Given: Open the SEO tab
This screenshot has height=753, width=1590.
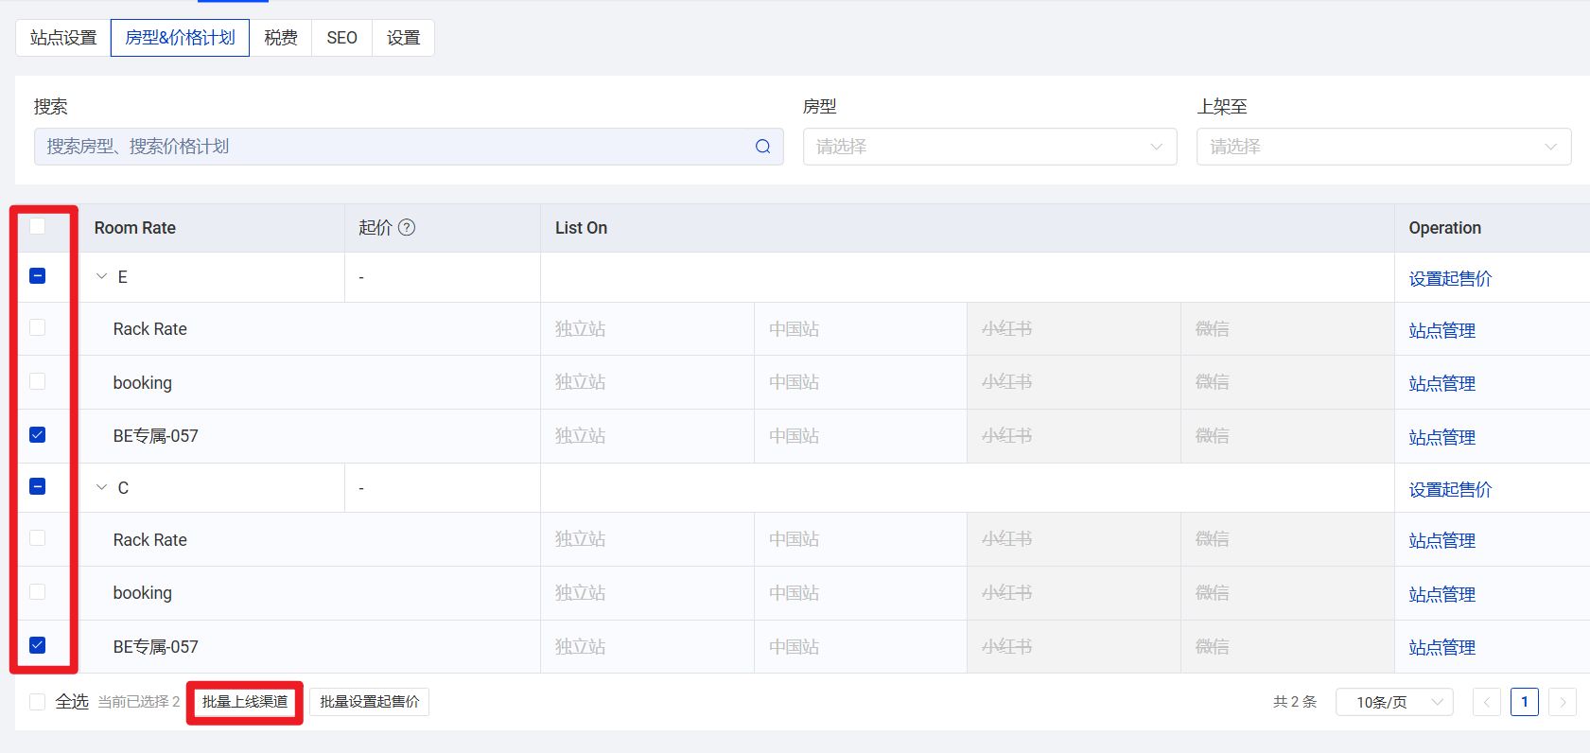Looking at the screenshot, I should tap(341, 38).
